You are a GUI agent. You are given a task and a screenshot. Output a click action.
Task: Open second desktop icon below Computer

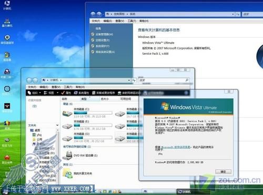click(x=7, y=23)
